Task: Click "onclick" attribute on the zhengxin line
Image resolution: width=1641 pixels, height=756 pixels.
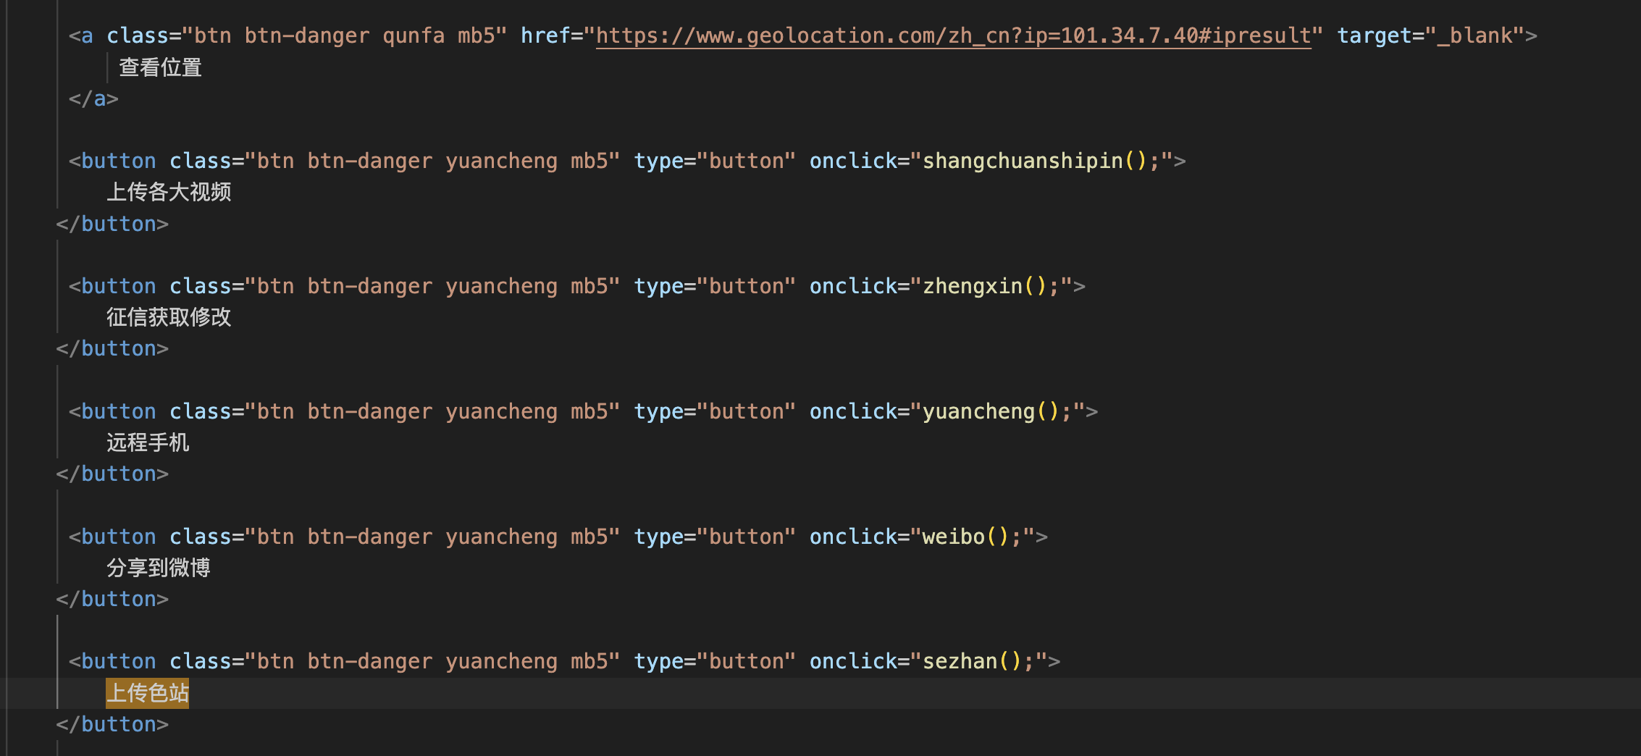Action: [x=853, y=286]
